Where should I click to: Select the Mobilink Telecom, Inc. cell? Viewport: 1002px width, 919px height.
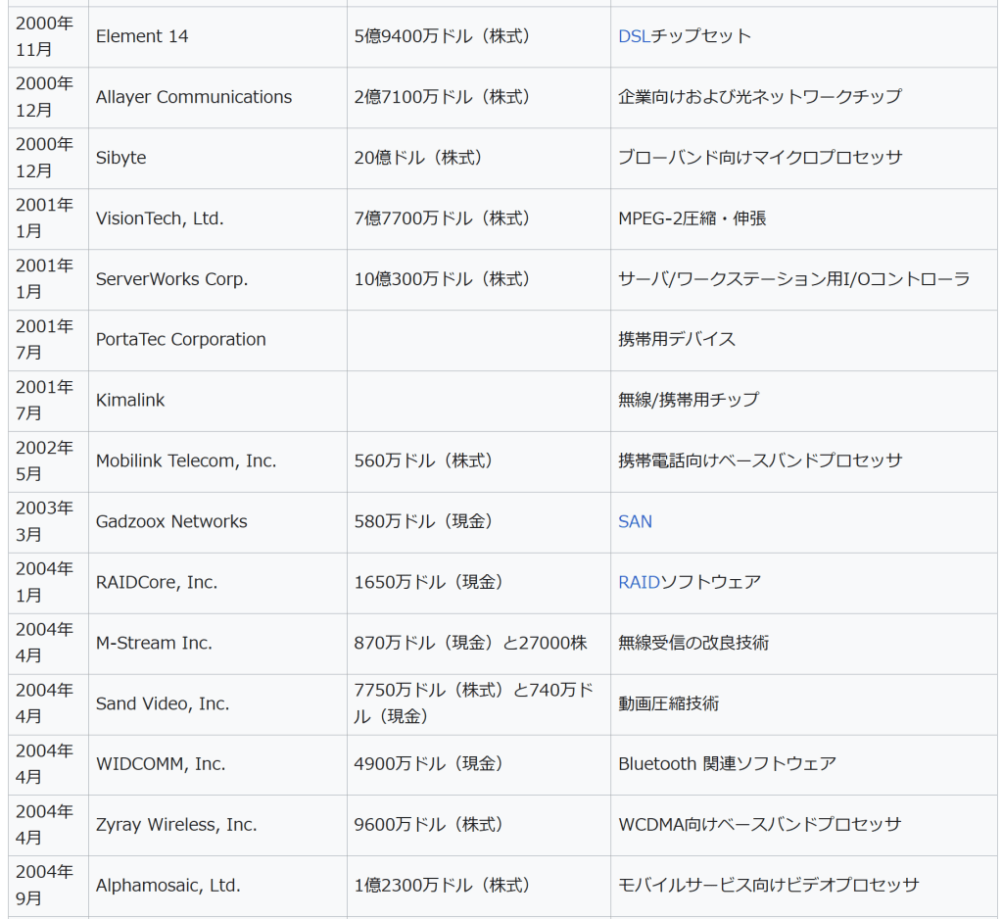pos(186,460)
